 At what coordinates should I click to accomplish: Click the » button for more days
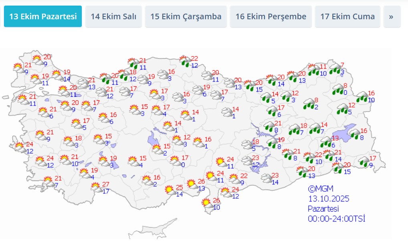(x=392, y=16)
